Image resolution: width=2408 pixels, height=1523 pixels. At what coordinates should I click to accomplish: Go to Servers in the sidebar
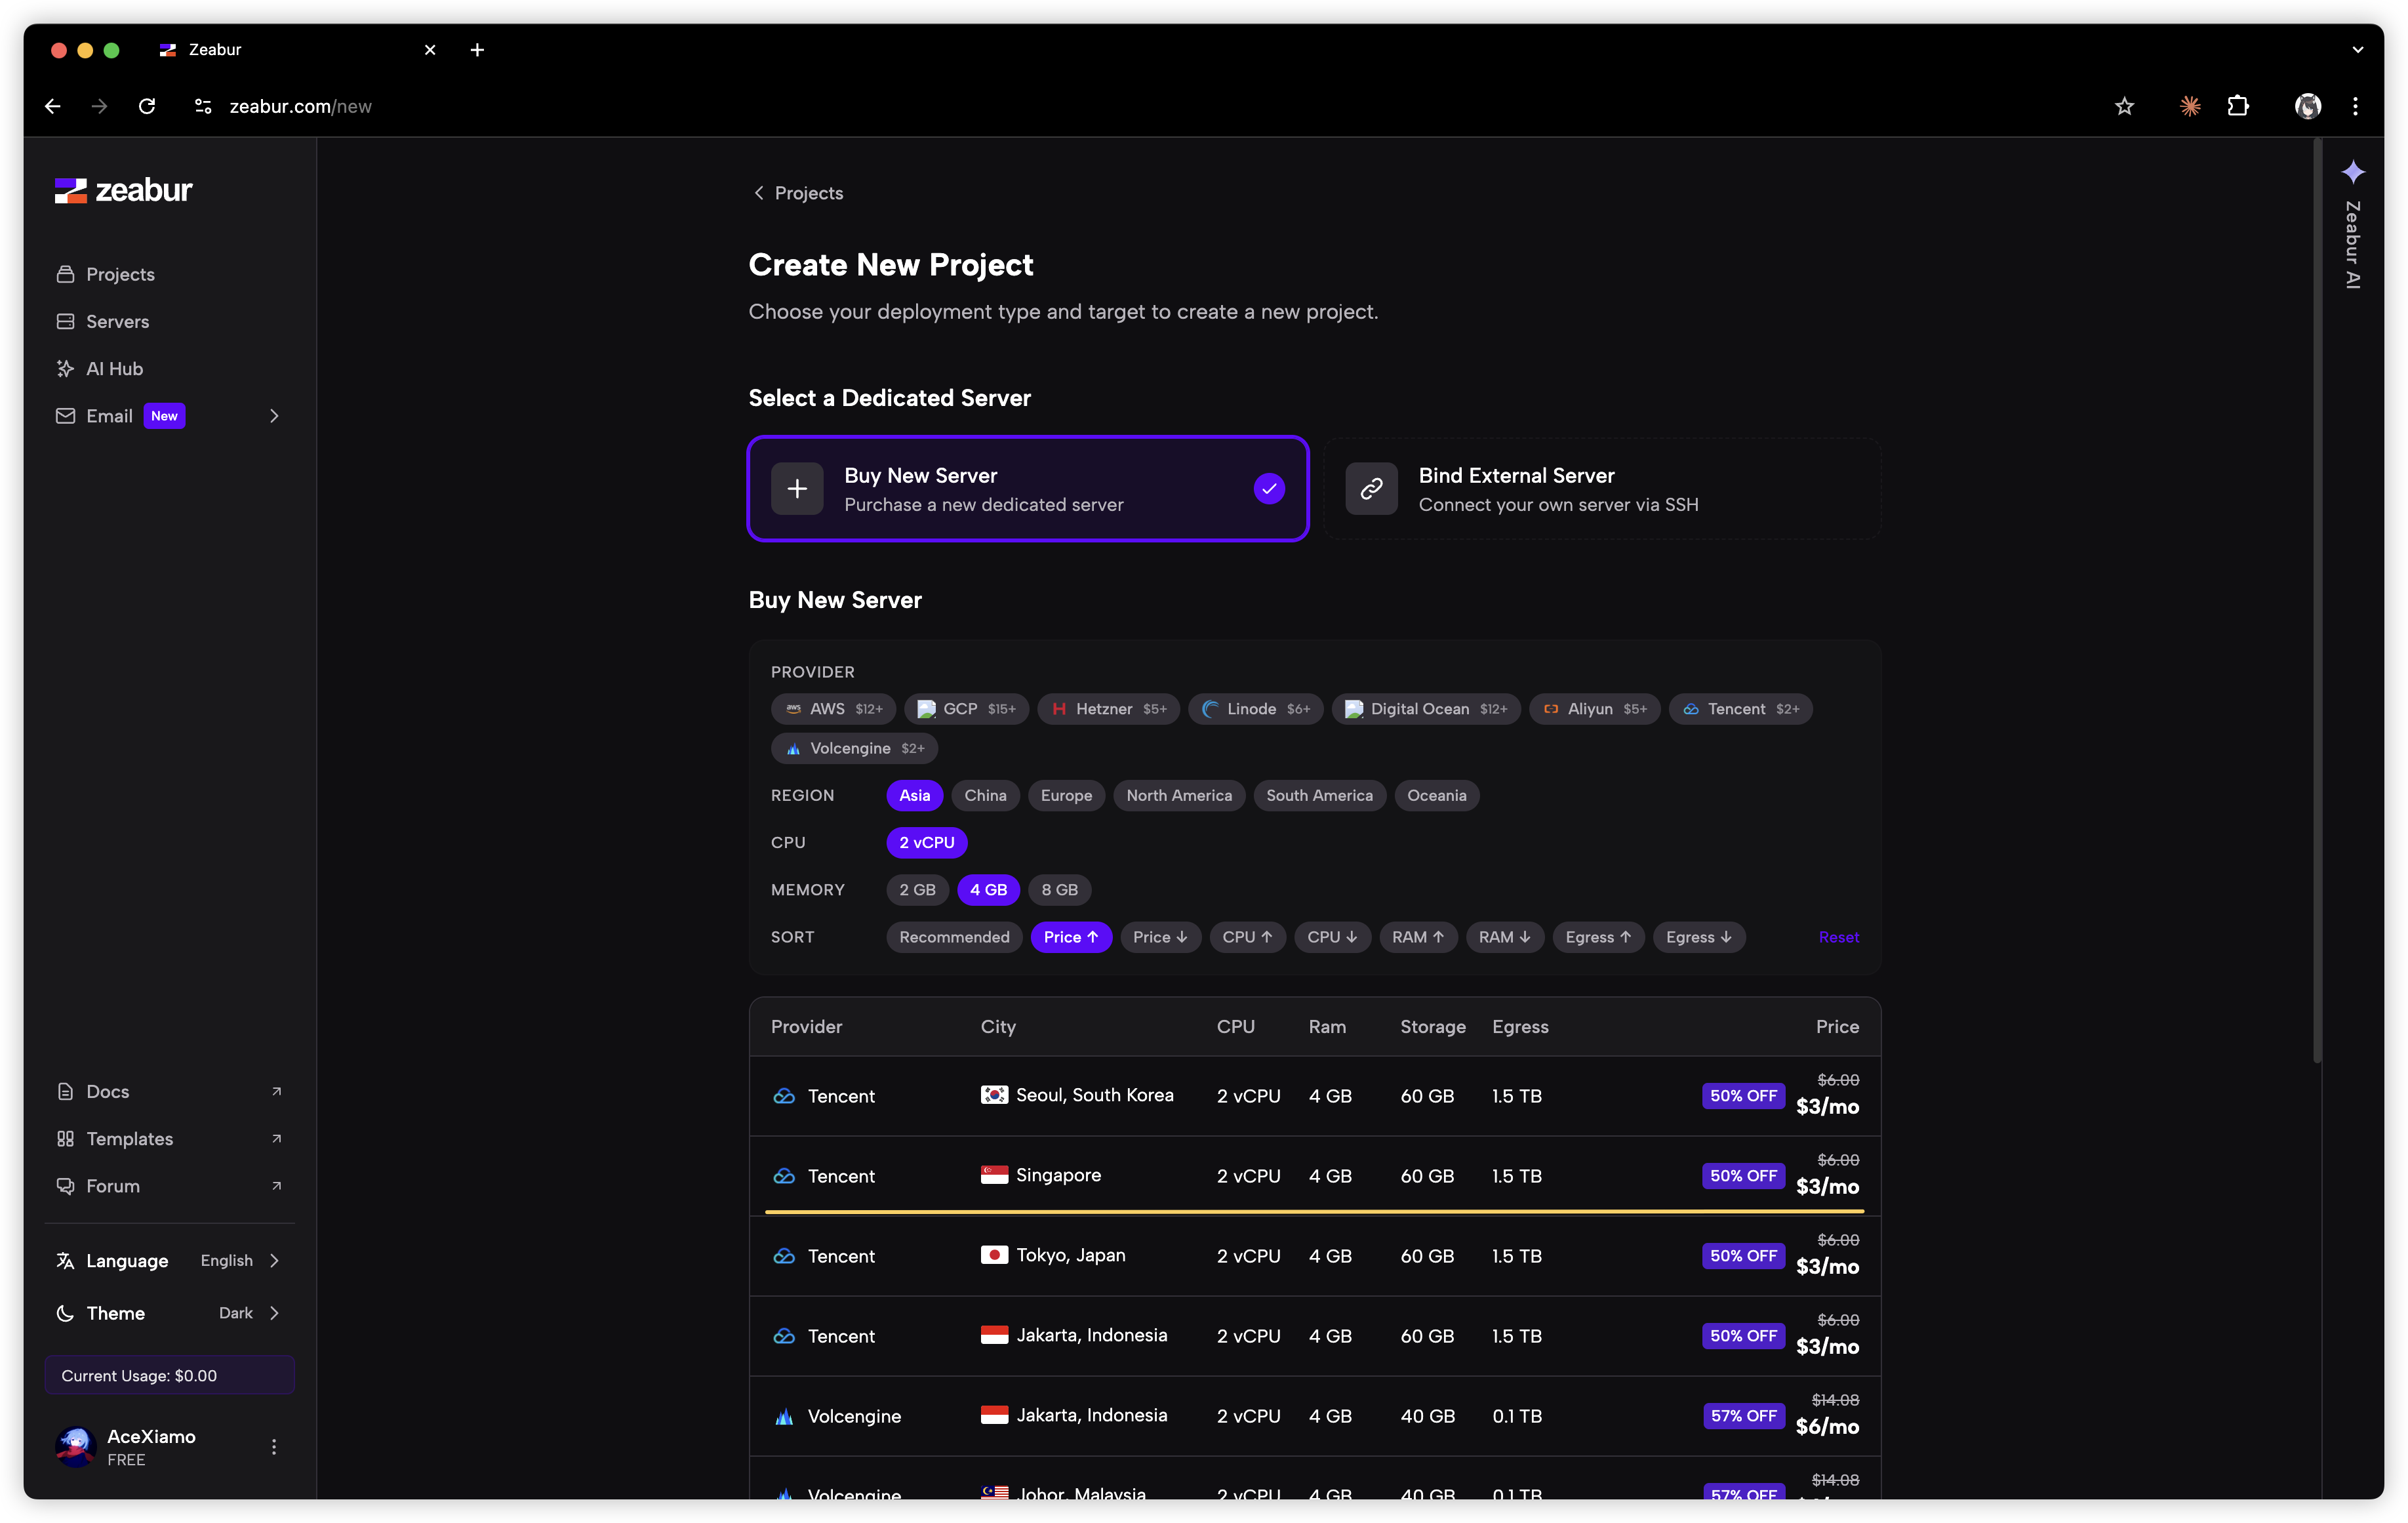point(117,322)
